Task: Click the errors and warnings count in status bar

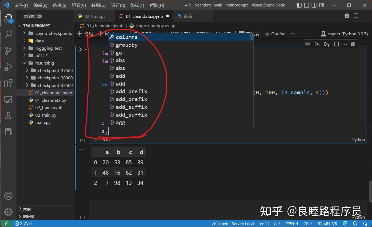Action: [23, 223]
